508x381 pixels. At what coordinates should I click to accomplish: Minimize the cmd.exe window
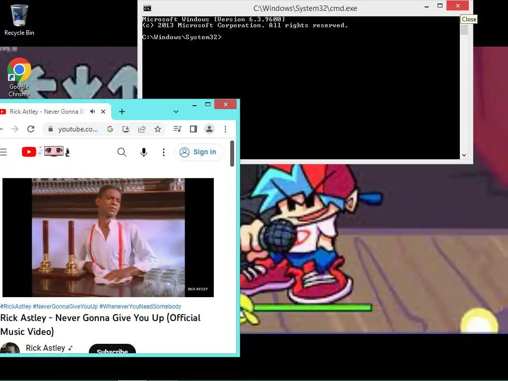point(427,6)
